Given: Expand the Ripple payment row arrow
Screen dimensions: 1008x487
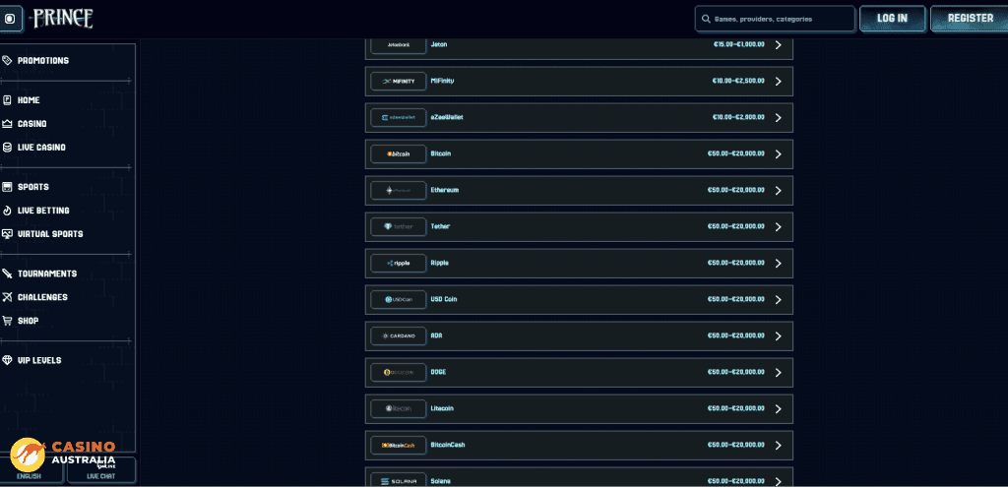Looking at the screenshot, I should 778,264.
